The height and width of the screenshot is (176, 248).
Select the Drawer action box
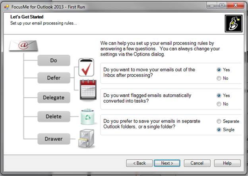(x=54, y=139)
